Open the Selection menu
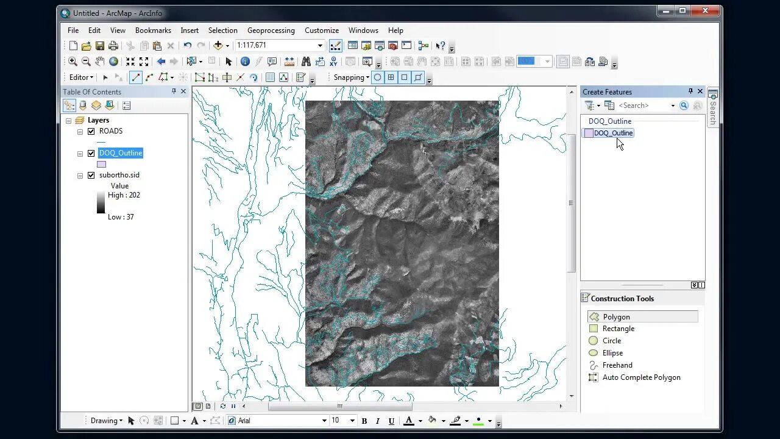 (222, 30)
